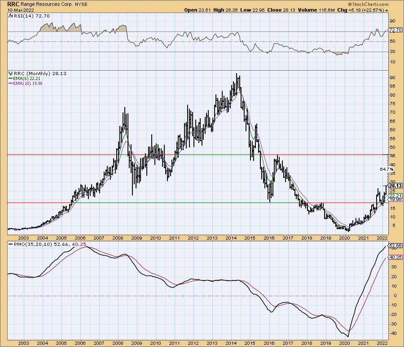Click the 2003 label on bottom axis
This screenshot has height=347, width=404.
pyautogui.click(x=23, y=343)
